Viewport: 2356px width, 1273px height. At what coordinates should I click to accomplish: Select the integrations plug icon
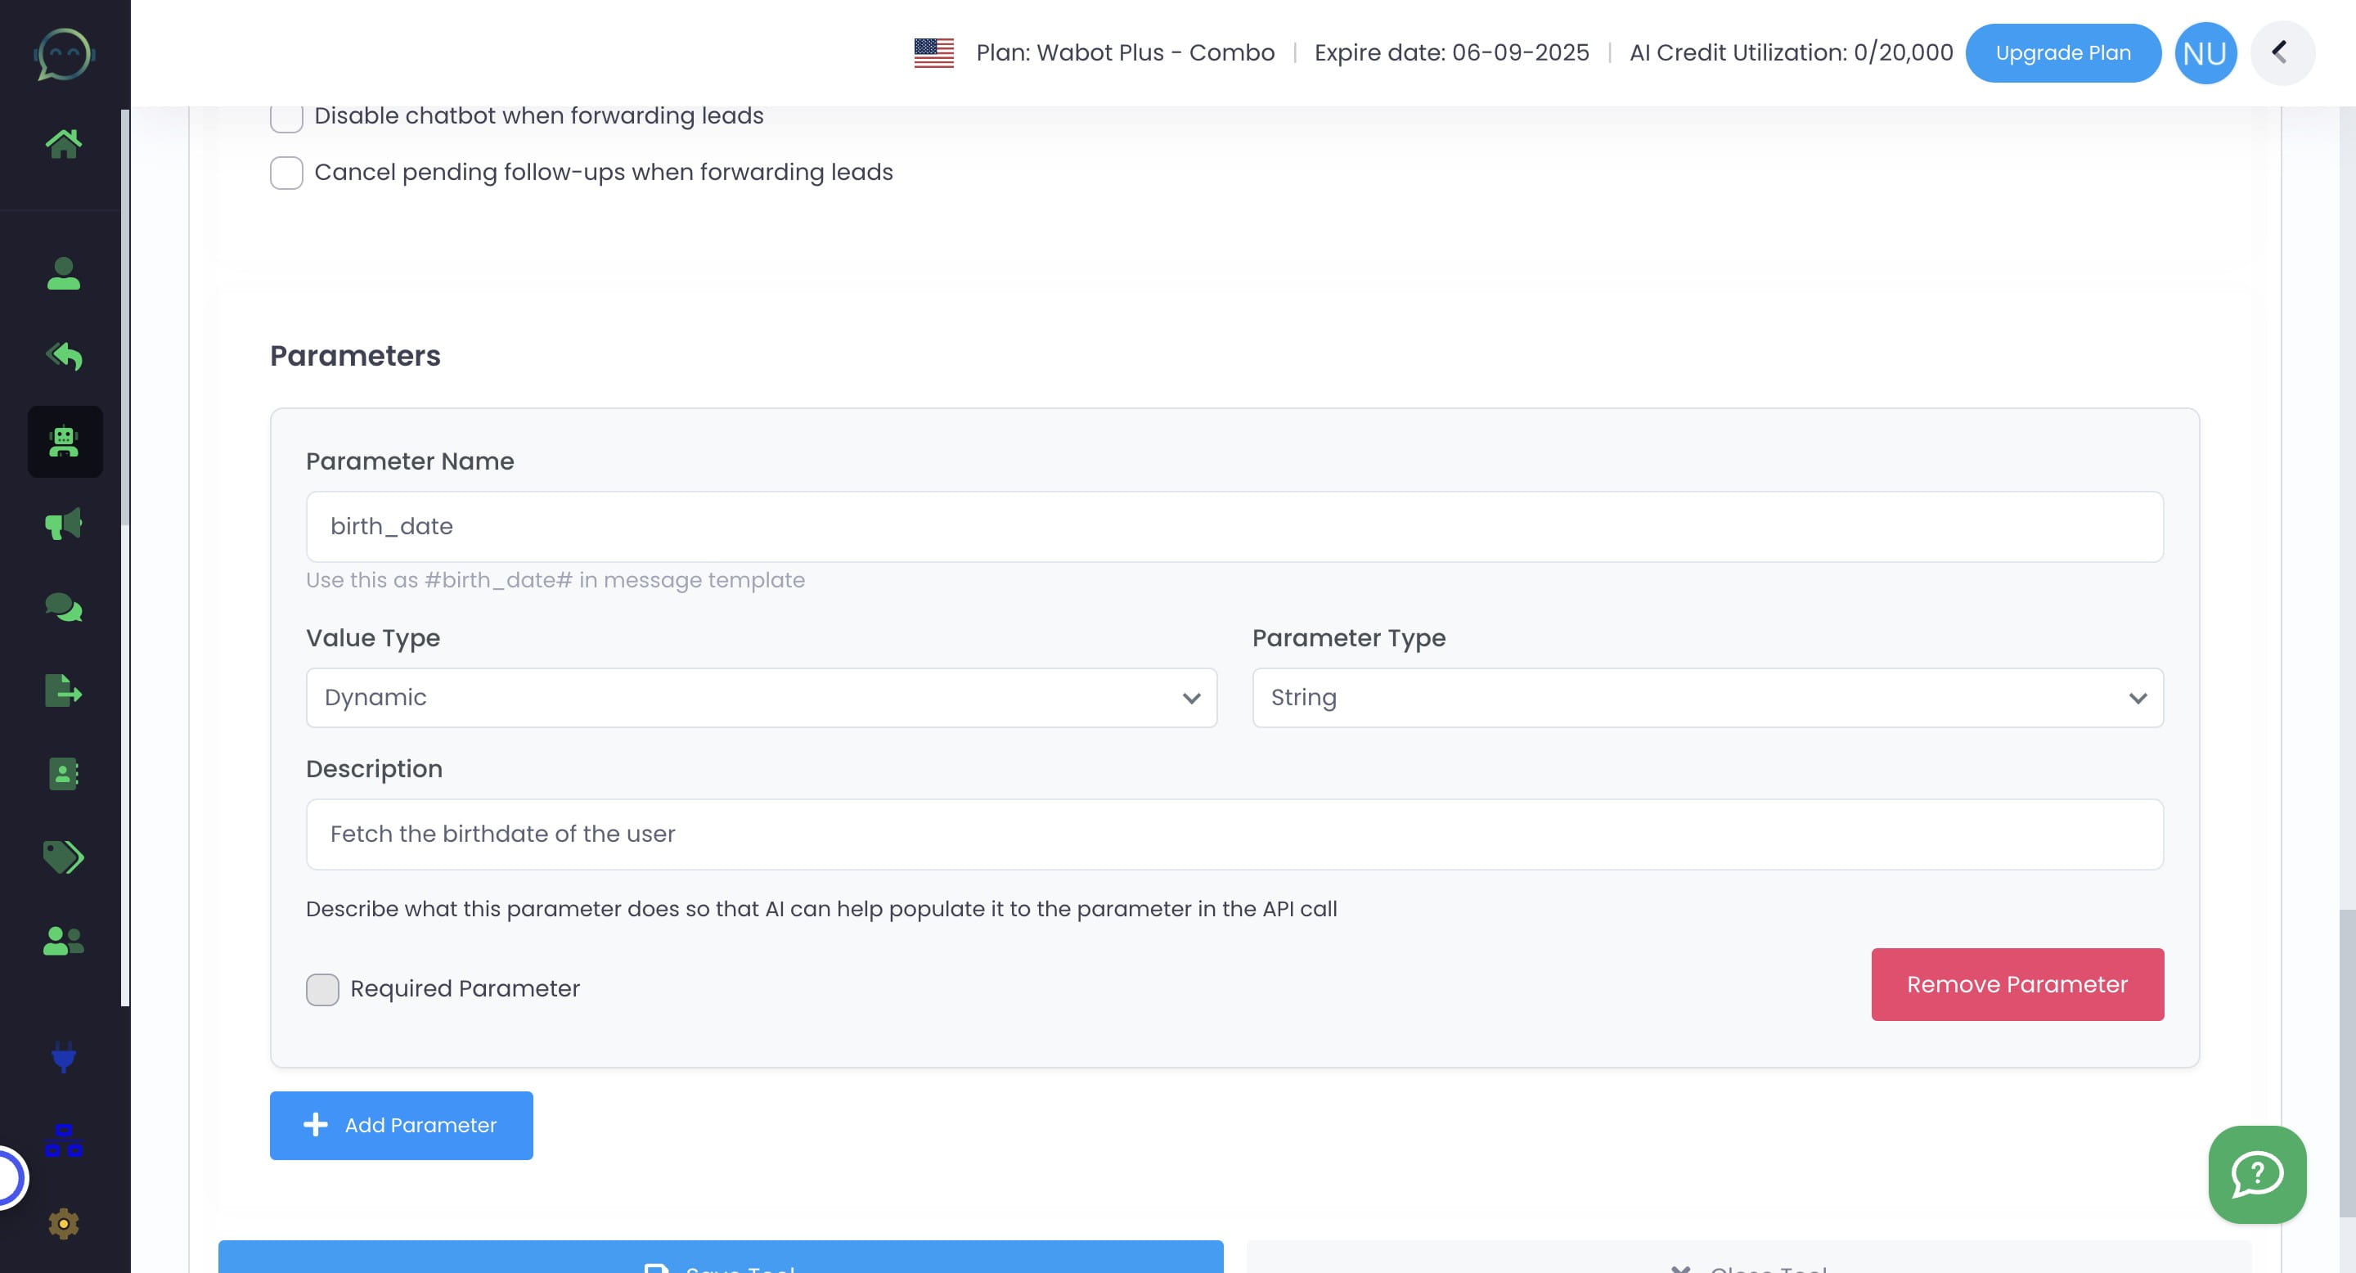tap(62, 1059)
